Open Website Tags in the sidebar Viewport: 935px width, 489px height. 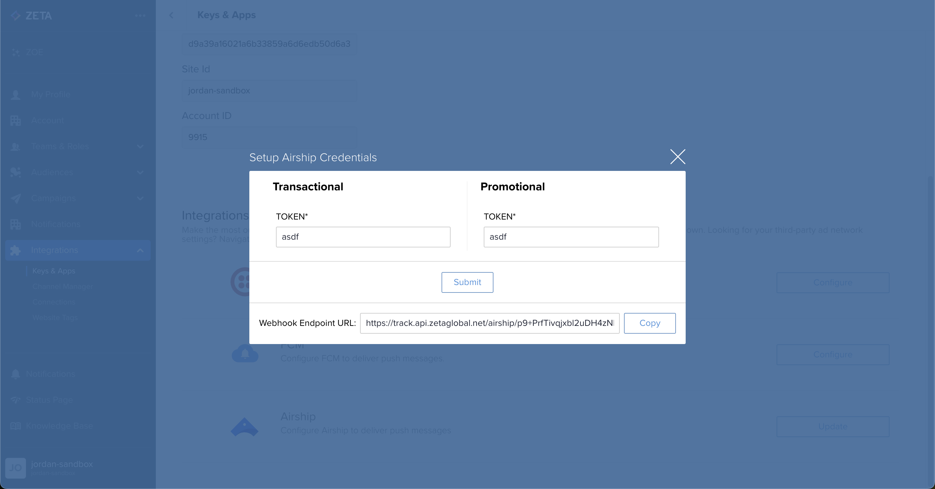click(55, 317)
